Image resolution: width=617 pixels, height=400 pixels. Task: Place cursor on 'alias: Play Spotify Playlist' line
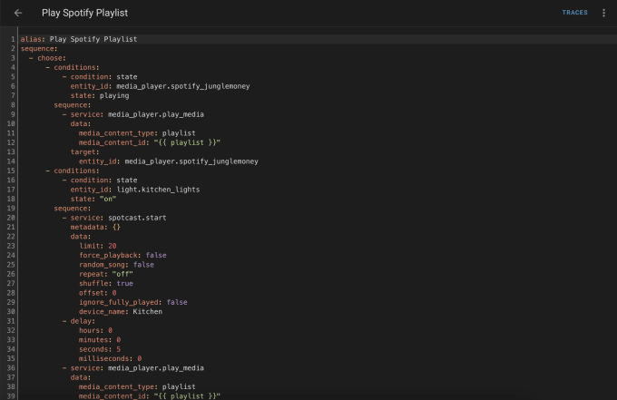[79, 39]
